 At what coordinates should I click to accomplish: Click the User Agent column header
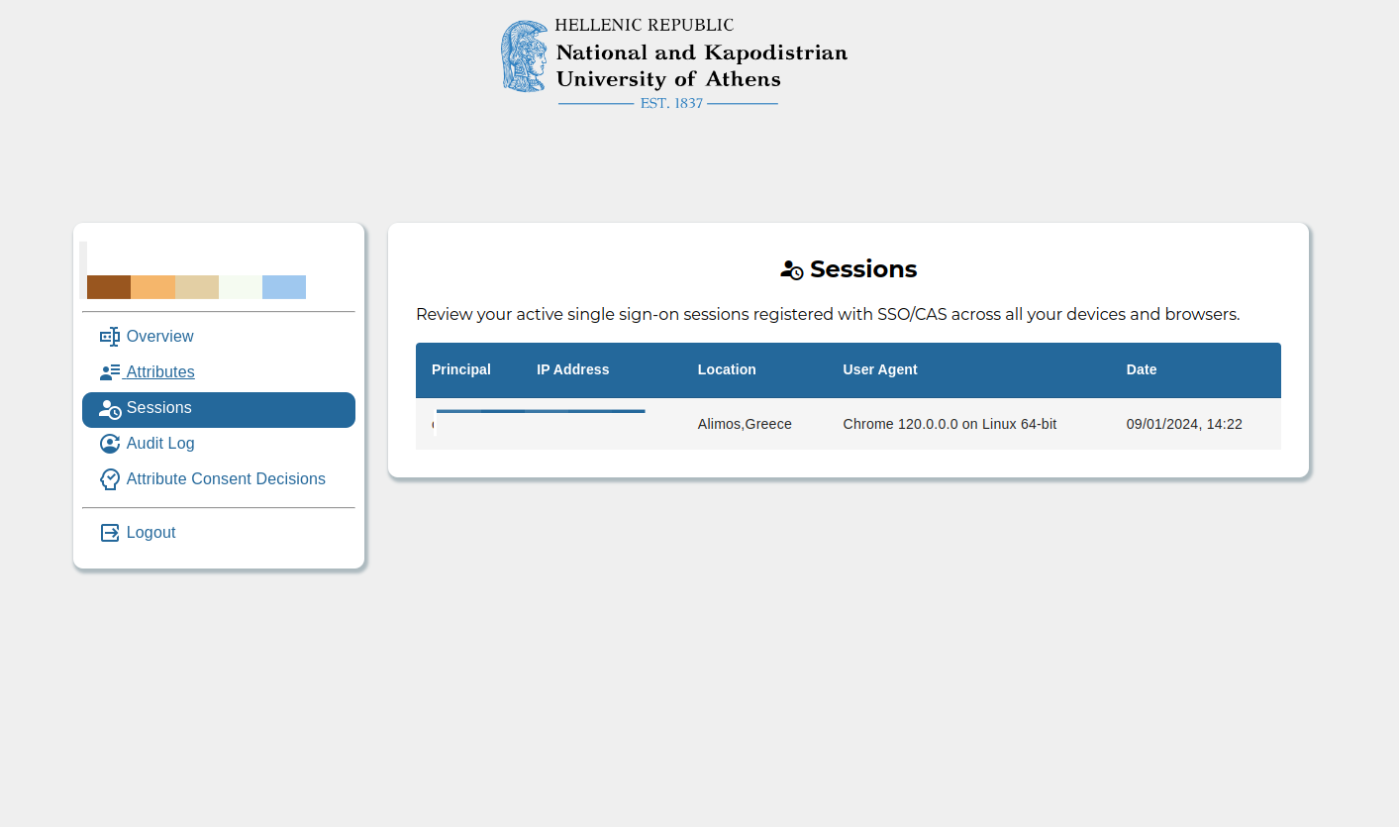(879, 369)
